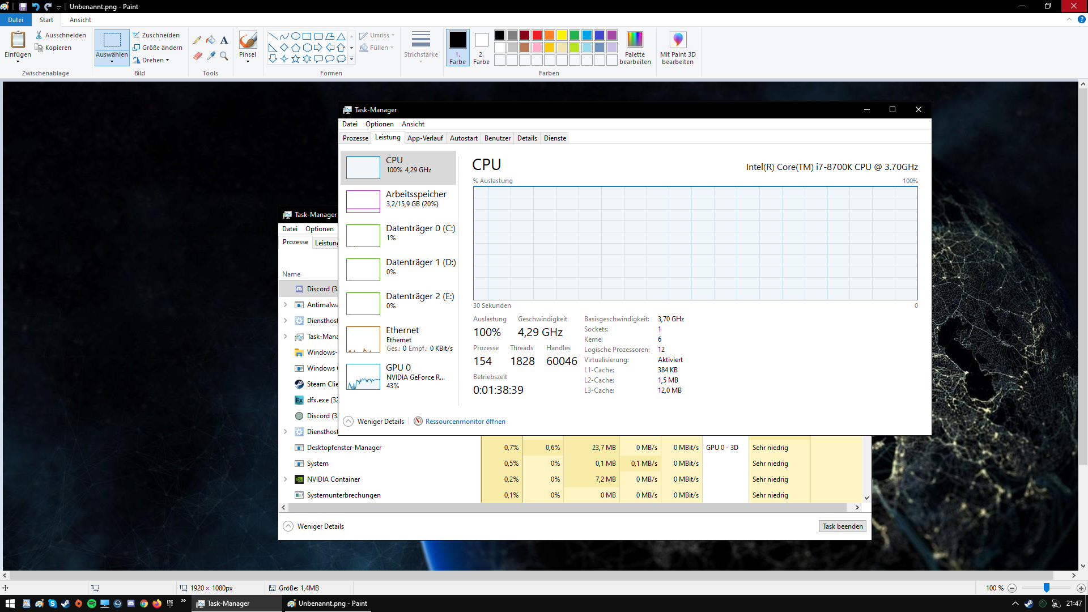The height and width of the screenshot is (612, 1088).
Task: Select the Pencil tool
Action: click(197, 40)
